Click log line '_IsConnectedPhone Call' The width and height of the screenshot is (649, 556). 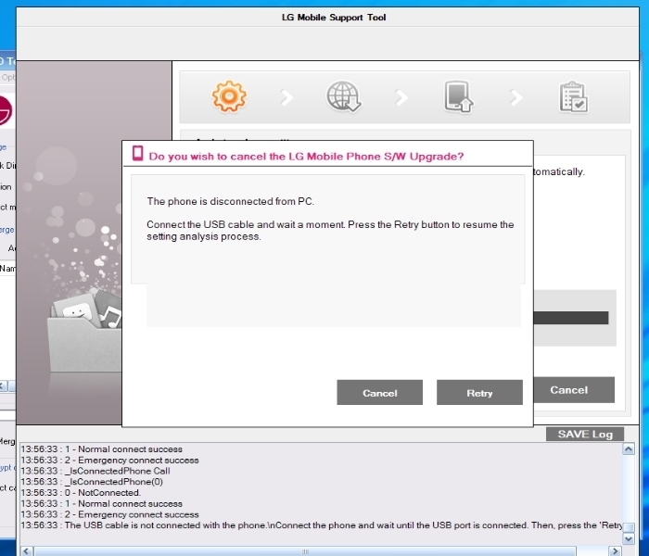click(x=95, y=471)
